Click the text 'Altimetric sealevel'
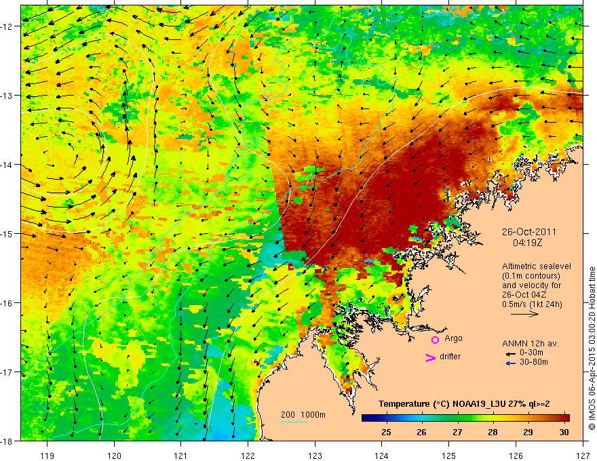Viewport: 597px width, 461px height. tap(537, 266)
